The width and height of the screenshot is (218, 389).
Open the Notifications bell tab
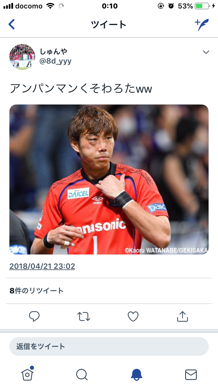point(136,374)
